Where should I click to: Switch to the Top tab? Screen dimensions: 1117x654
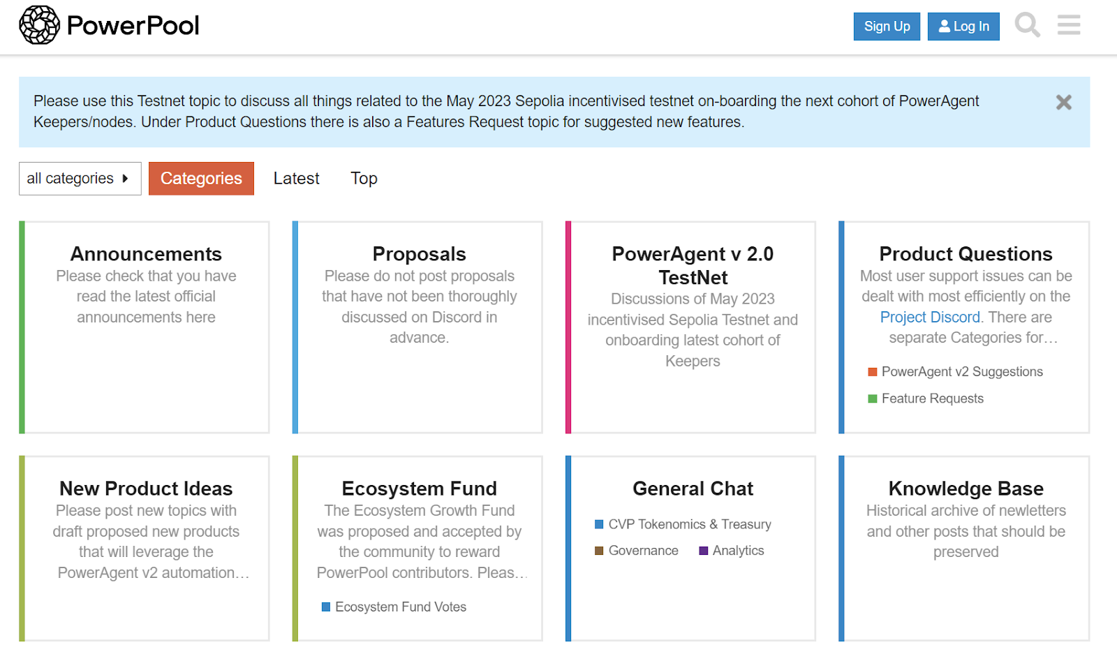(364, 179)
